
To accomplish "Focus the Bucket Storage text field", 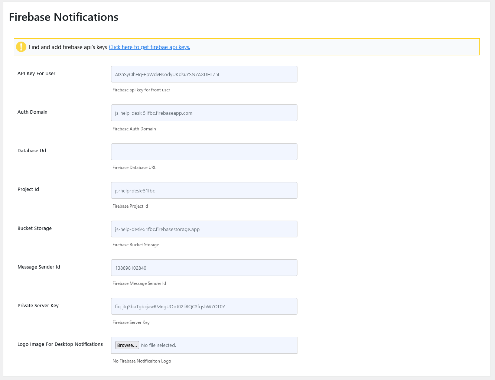I will (x=204, y=229).
